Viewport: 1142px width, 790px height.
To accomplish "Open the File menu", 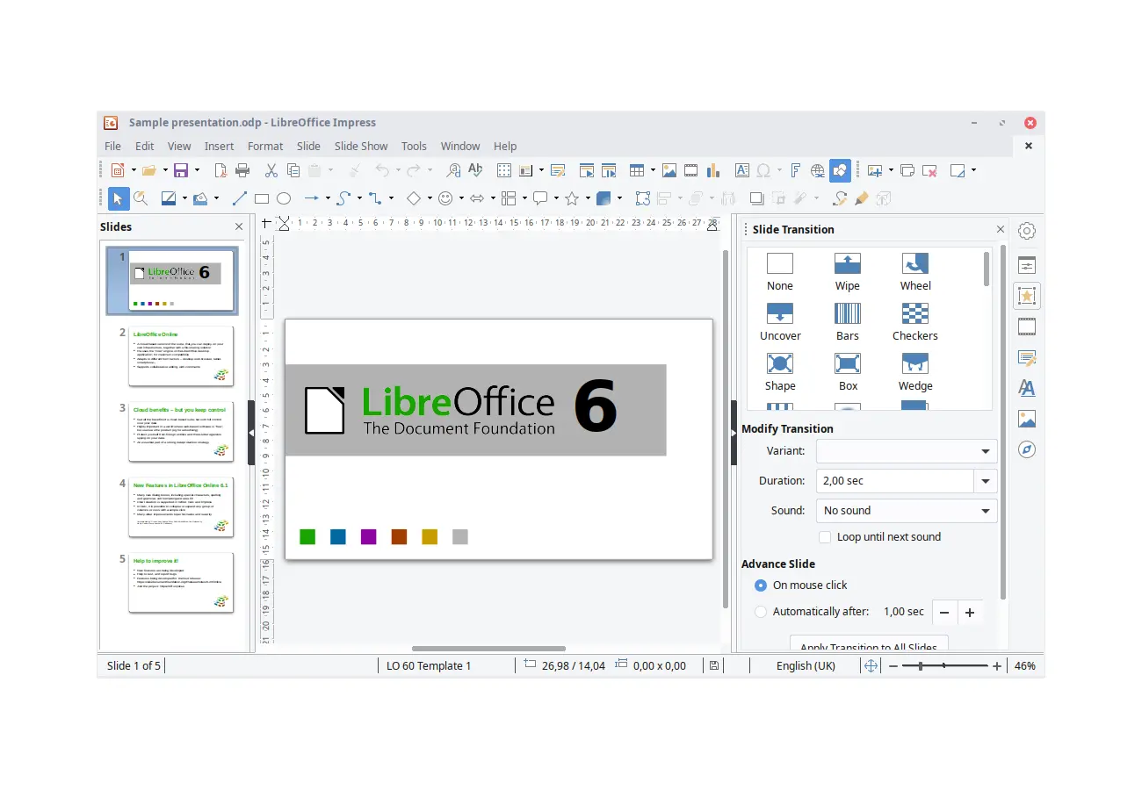I will click(x=112, y=147).
